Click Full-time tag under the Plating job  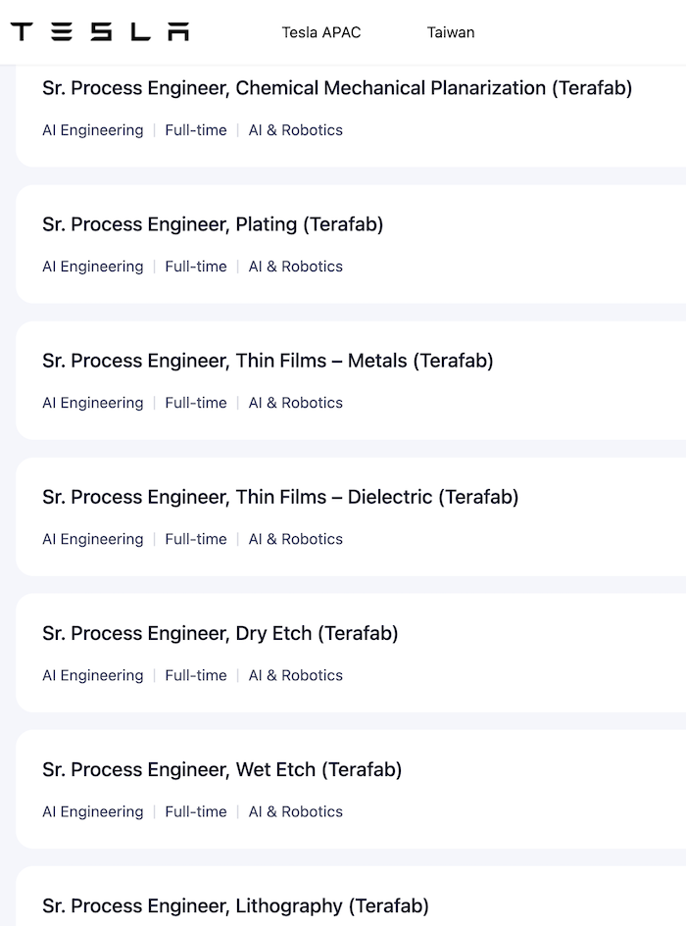(196, 267)
